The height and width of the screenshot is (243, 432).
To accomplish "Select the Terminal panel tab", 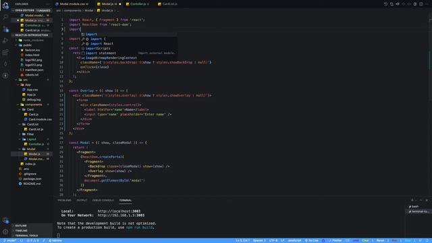I will 126,200.
